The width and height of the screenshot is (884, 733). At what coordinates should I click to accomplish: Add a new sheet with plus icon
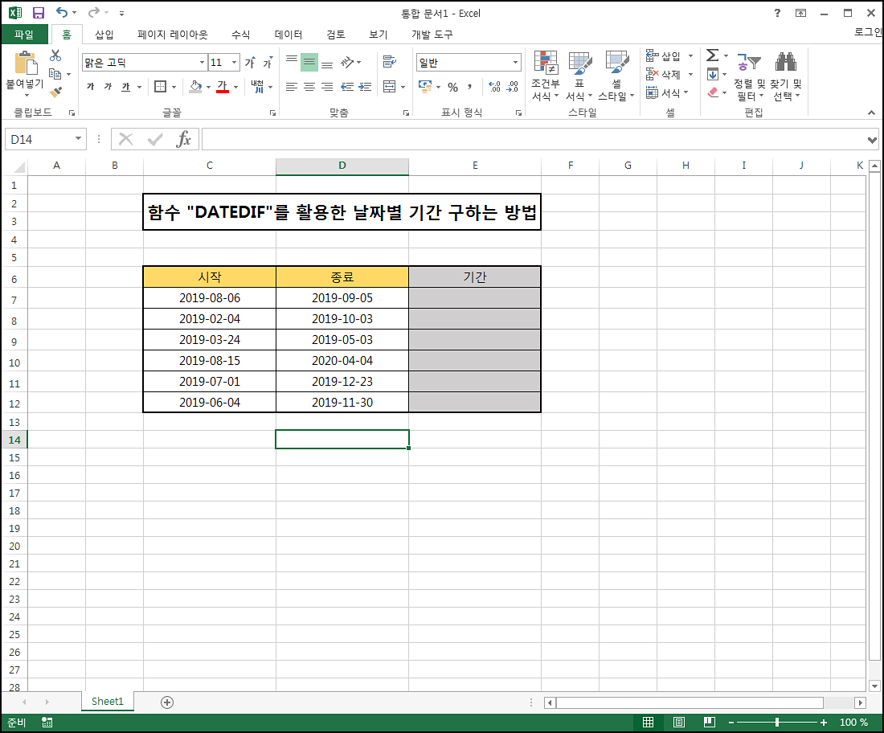tap(167, 702)
